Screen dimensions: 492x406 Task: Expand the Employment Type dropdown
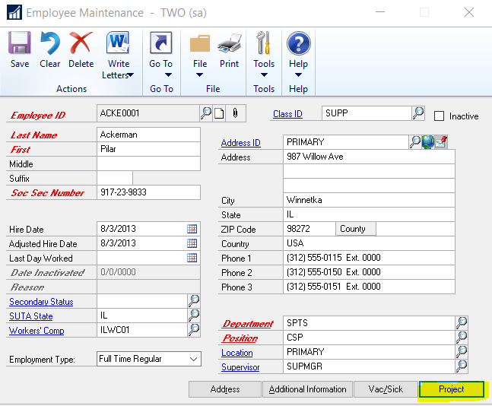coord(193,359)
